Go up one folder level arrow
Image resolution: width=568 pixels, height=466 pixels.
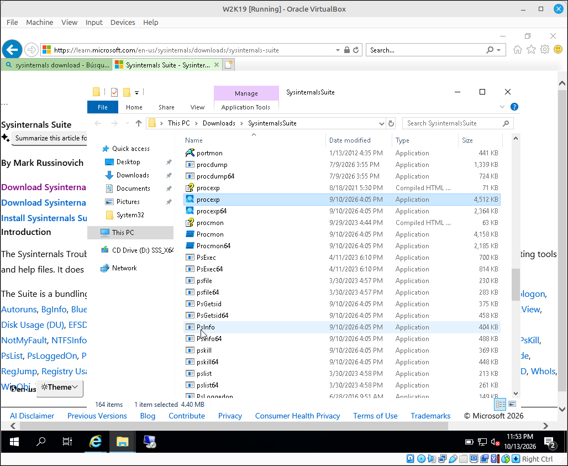[138, 123]
